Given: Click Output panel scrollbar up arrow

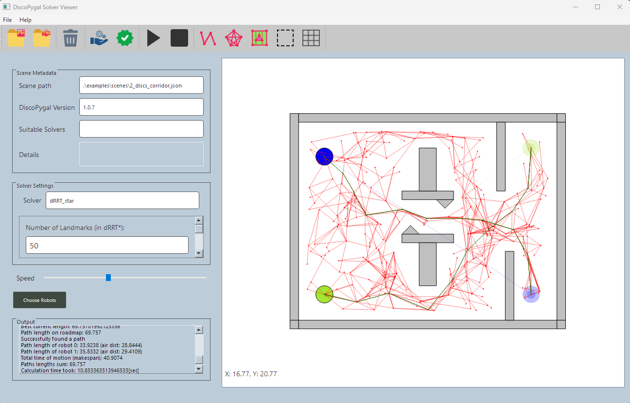Looking at the screenshot, I should pyautogui.click(x=199, y=330).
